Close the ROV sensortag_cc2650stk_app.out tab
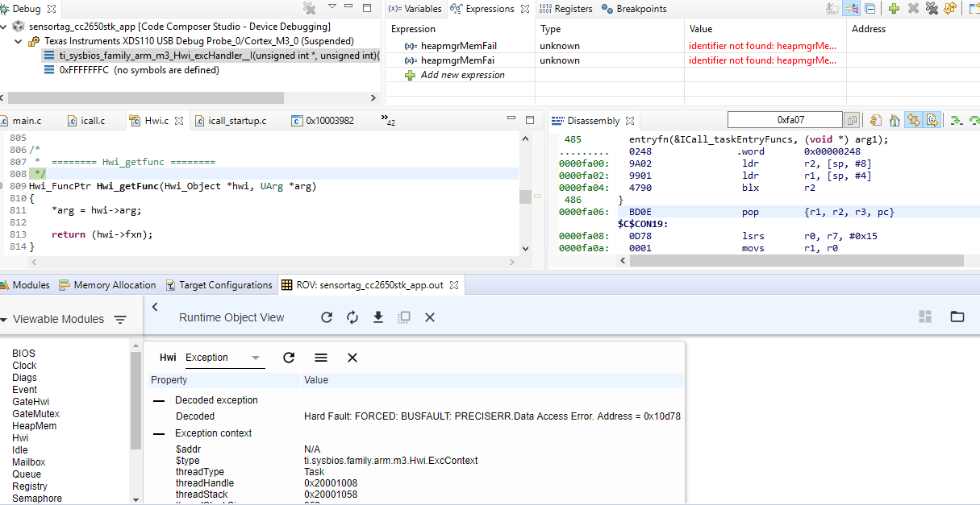980x505 pixels. click(453, 285)
